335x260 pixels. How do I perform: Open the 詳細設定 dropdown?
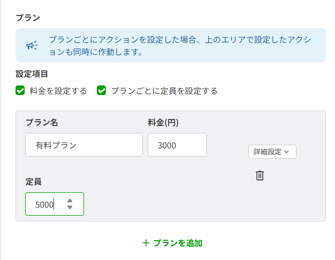point(272,152)
